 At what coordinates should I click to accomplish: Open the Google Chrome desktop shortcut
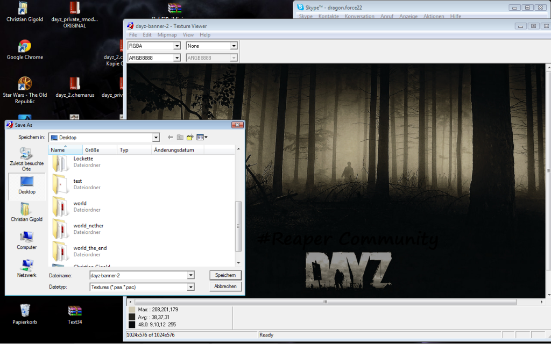pos(25,50)
